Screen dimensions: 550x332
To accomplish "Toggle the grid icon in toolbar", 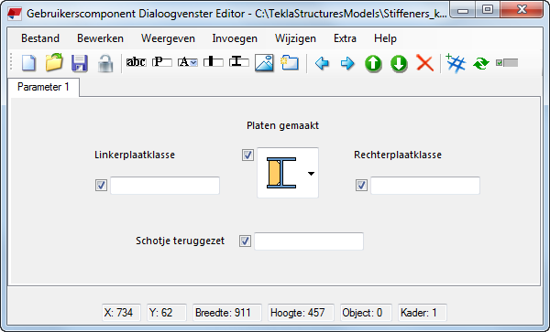I will (x=456, y=63).
